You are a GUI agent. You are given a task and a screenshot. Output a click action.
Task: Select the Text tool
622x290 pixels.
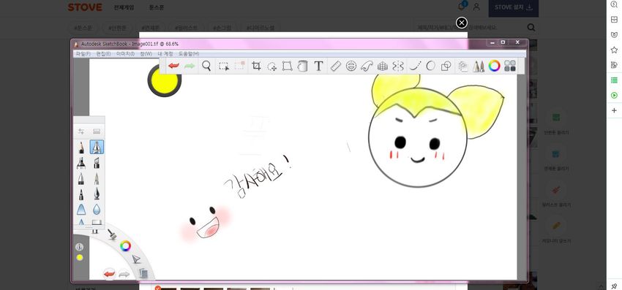(318, 66)
